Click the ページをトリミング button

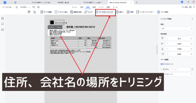(x=105, y=12)
